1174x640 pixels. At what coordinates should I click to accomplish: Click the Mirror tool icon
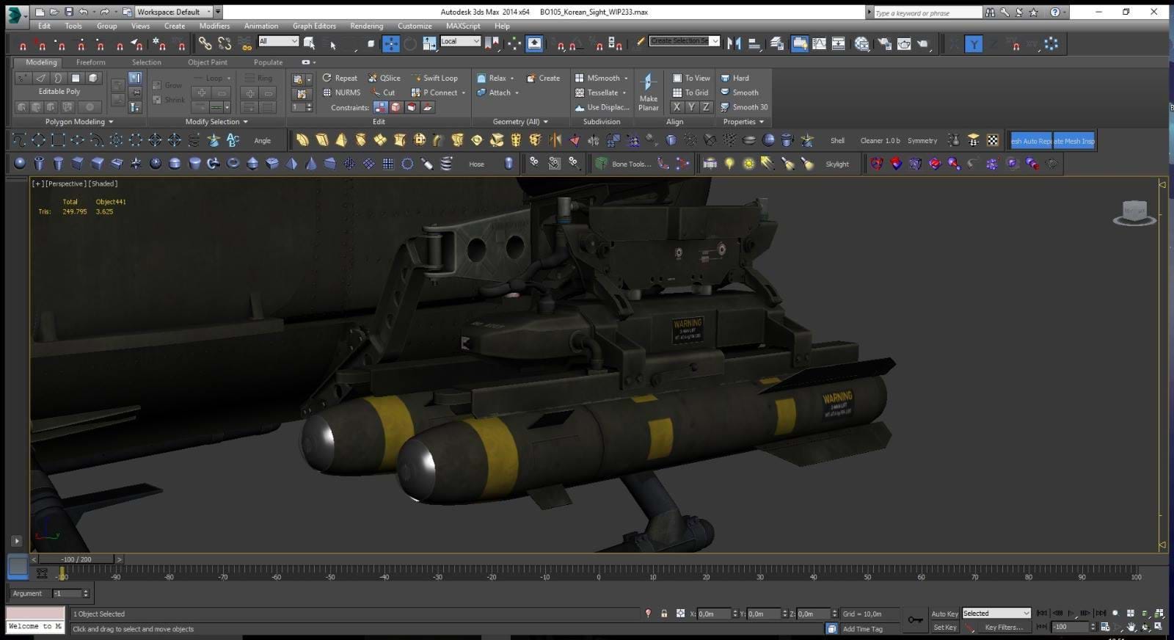734,44
